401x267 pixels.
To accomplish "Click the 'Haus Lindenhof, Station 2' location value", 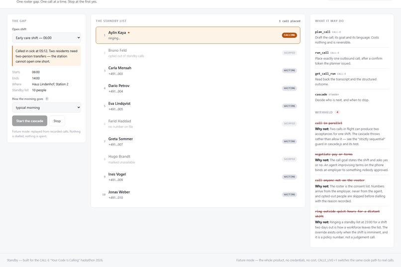I will pos(50,84).
